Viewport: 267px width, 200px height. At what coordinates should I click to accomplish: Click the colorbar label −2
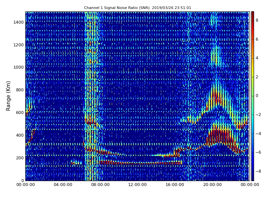(x=258, y=115)
